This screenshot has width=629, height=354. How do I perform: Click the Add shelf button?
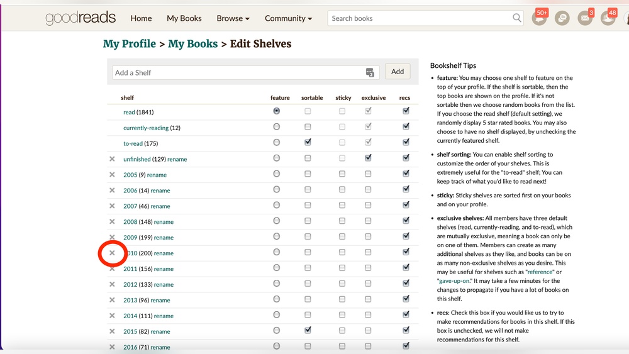(x=398, y=71)
